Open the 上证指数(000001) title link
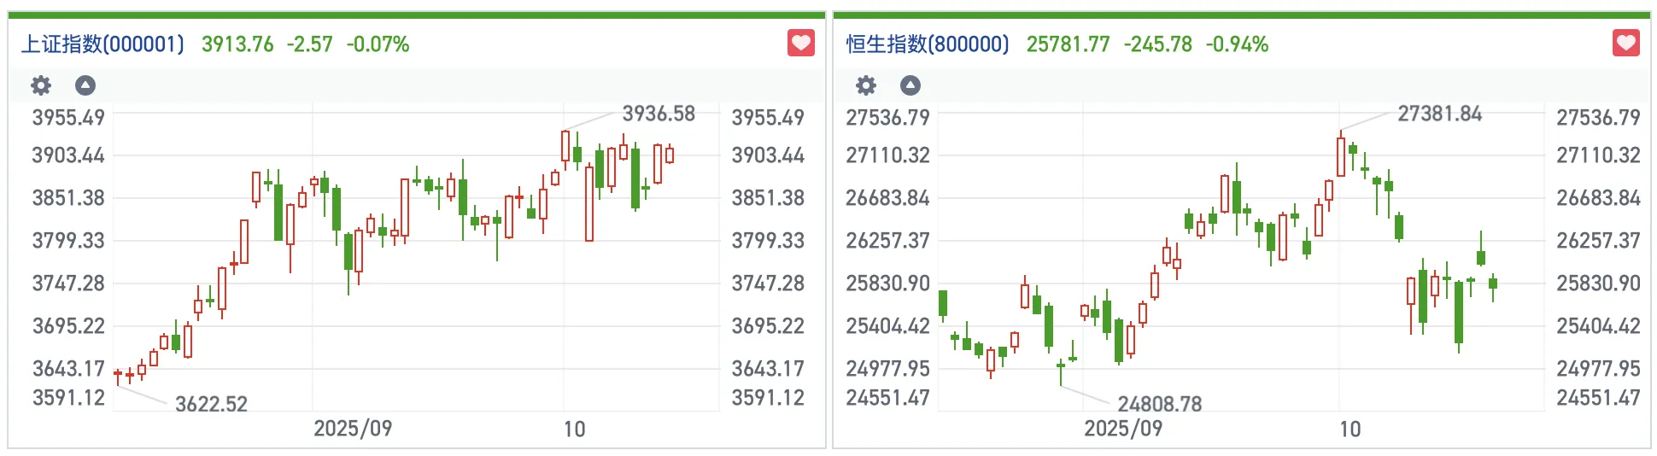Screen dimensions: 1657x456 (102, 44)
